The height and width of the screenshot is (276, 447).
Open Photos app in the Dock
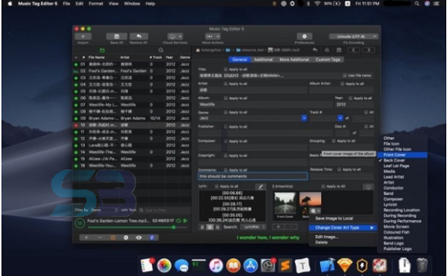point(164,265)
